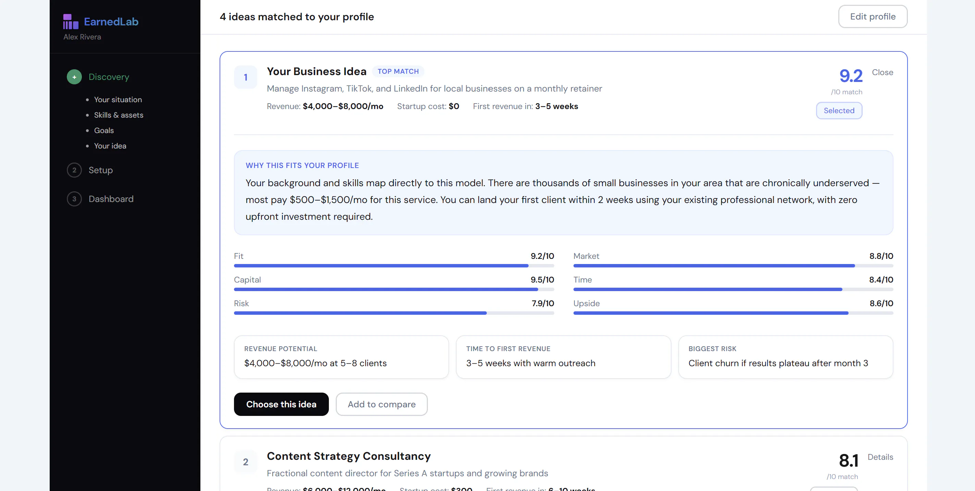Click the 4 ideas matched heading
The height and width of the screenshot is (491, 975).
297,17
